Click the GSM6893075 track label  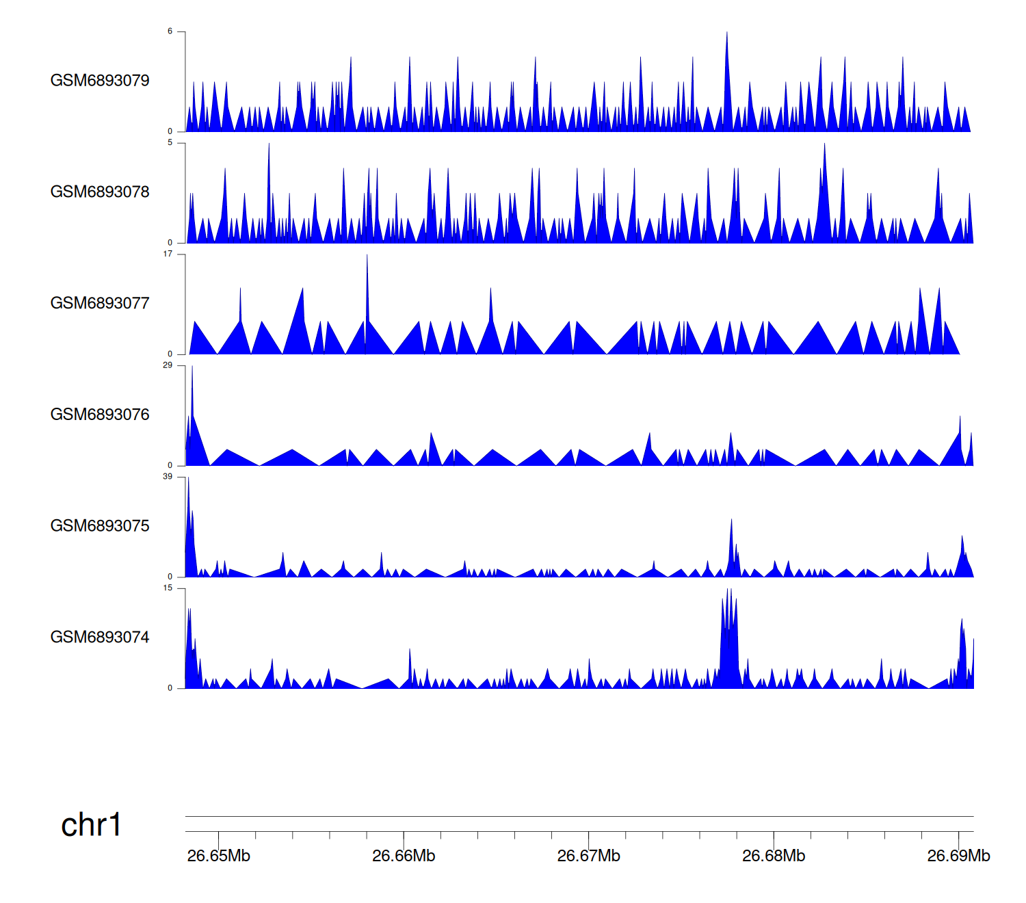pyautogui.click(x=100, y=526)
